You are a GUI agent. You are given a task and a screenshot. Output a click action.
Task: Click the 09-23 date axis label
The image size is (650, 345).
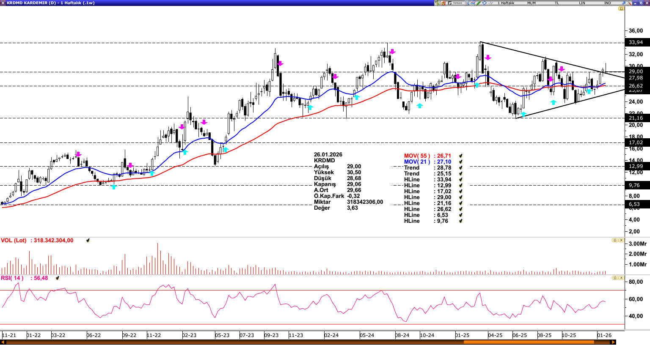(x=272, y=335)
